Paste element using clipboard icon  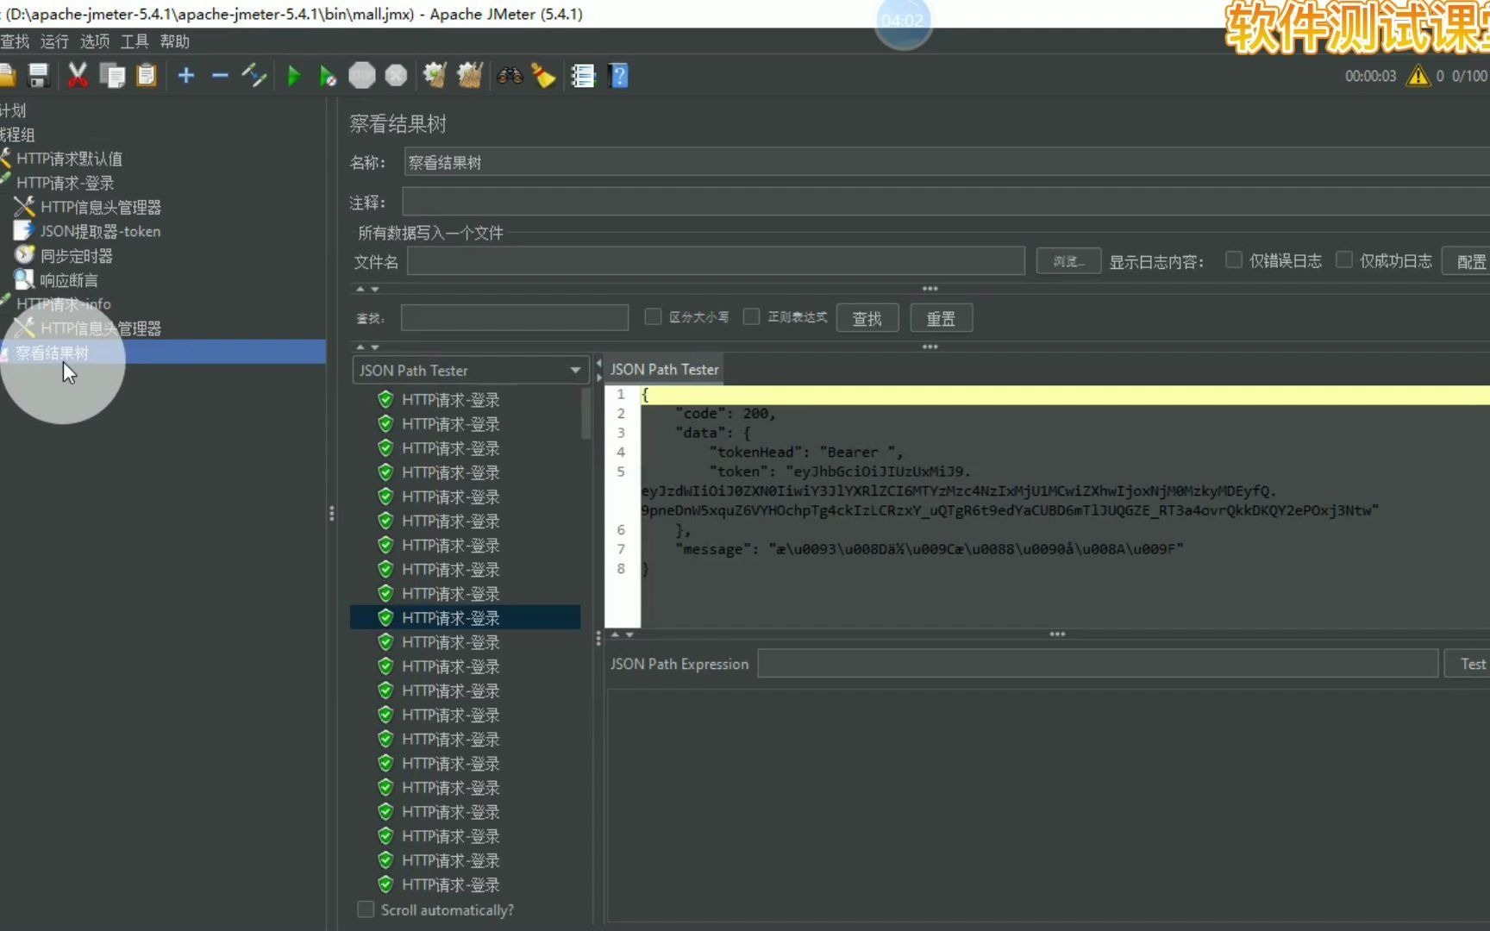(x=147, y=76)
